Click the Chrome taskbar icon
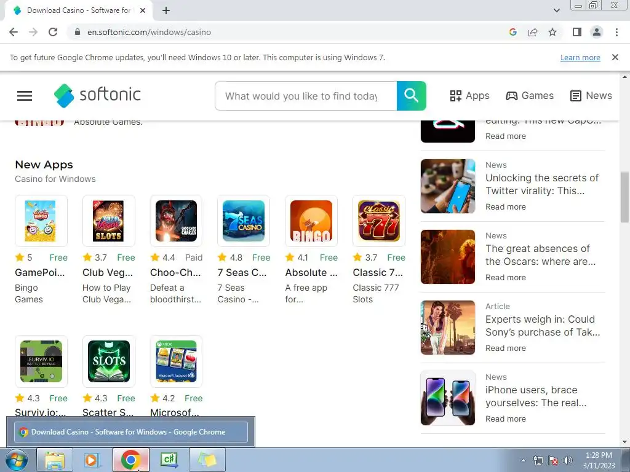Screen dimensions: 630x472 [x=130, y=460]
